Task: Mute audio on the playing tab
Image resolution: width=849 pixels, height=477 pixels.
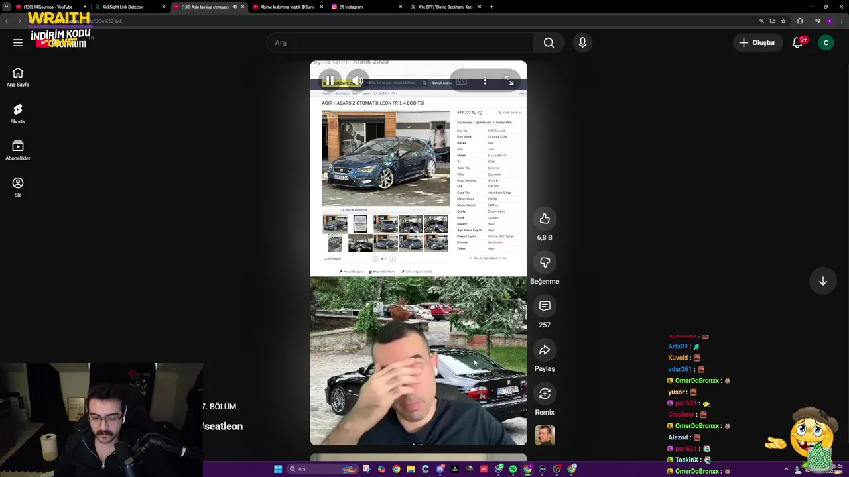Action: pyautogui.click(x=234, y=7)
